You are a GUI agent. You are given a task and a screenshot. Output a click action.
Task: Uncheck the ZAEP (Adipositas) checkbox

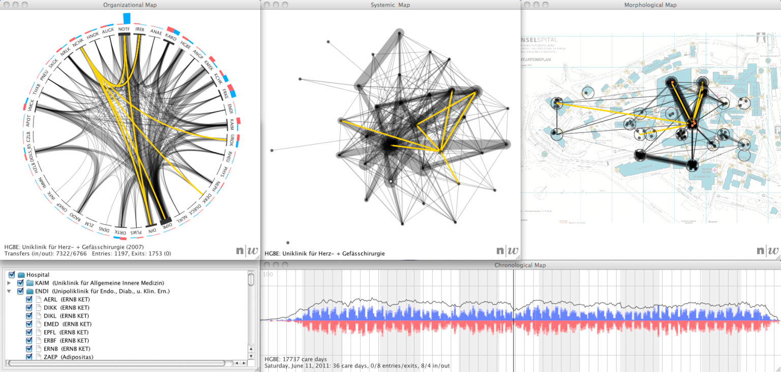click(29, 357)
